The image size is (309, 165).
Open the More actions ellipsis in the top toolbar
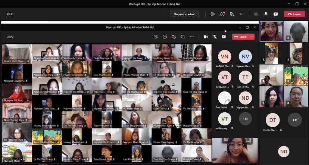coord(241,14)
